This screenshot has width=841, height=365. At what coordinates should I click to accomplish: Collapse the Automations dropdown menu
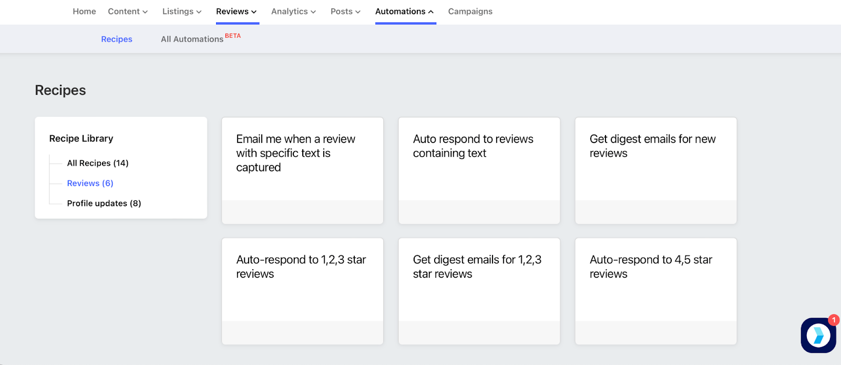pos(405,12)
